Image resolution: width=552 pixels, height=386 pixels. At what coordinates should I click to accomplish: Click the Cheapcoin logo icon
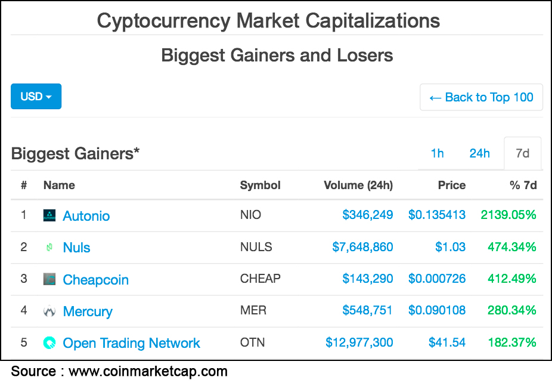(x=49, y=279)
